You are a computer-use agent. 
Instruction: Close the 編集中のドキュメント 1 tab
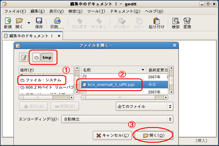(x=59, y=36)
